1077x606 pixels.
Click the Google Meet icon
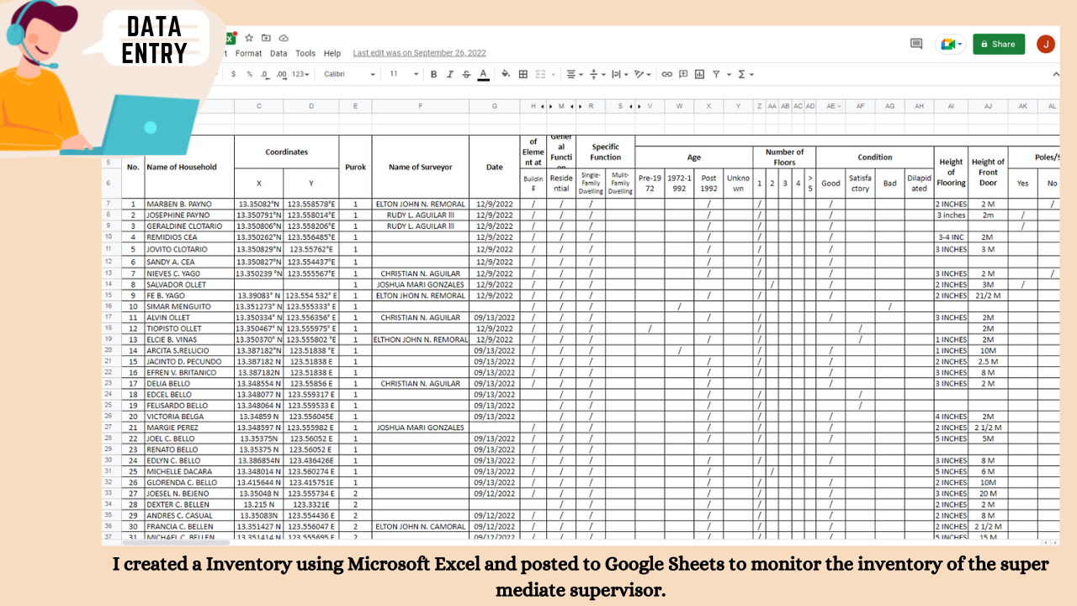pos(949,44)
